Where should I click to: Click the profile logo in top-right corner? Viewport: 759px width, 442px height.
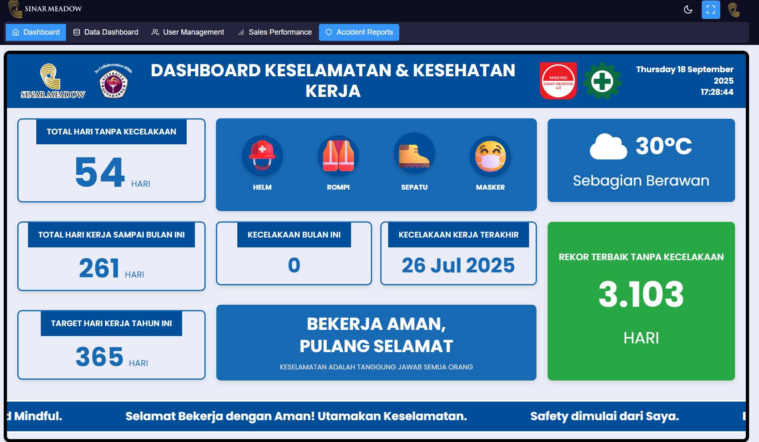pyautogui.click(x=733, y=9)
